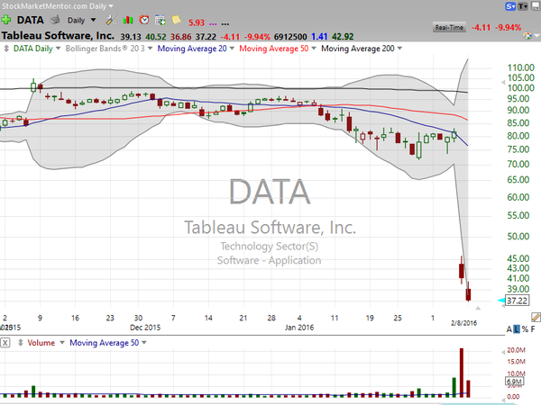
Task: Click the Real-Time button
Action: point(449,29)
